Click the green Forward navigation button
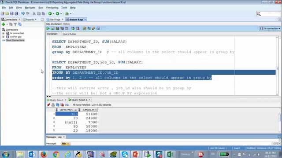This screenshot has height=158, width=282. 57,14
